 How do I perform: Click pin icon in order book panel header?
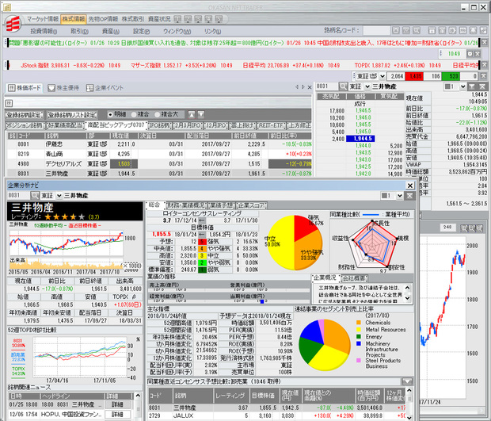pyautogui.click(x=472, y=86)
